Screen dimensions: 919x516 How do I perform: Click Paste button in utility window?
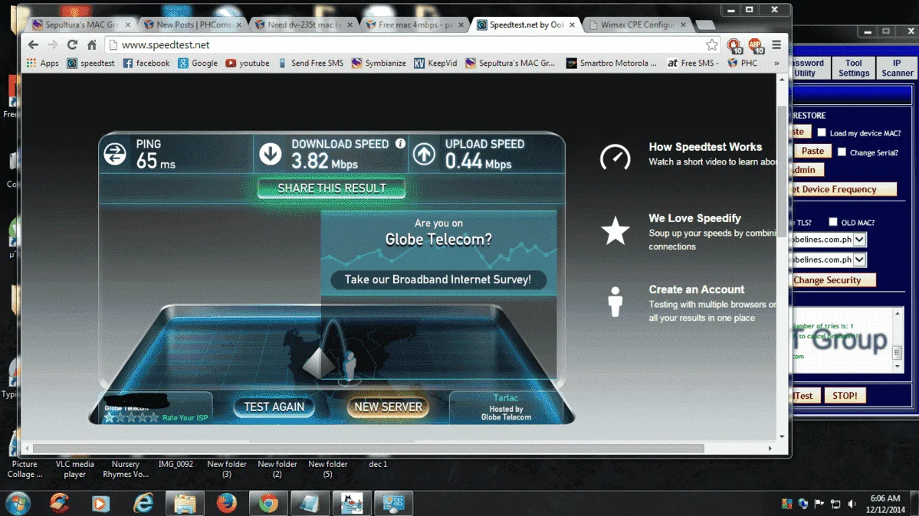[x=812, y=151]
